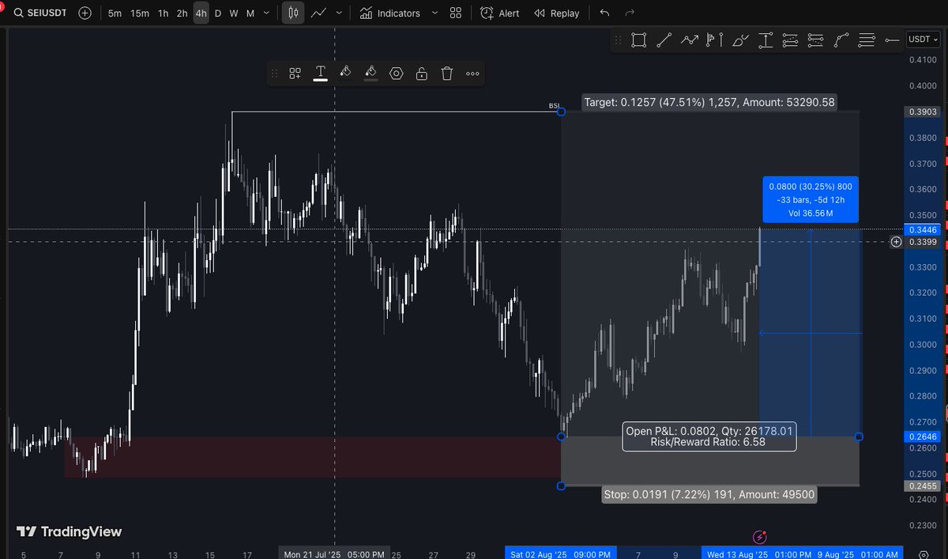Click the lightning bolt event marker
Viewport: 948px width, 559px height.
(760, 537)
